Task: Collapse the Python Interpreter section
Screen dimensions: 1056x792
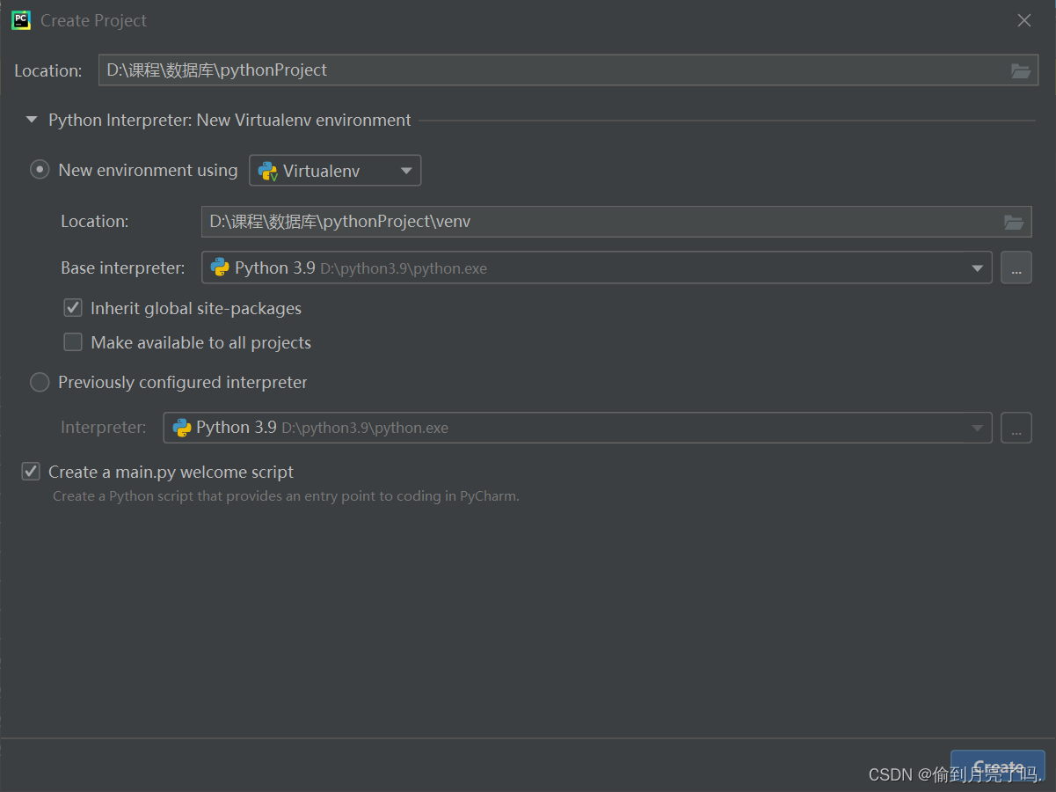Action: coord(32,120)
